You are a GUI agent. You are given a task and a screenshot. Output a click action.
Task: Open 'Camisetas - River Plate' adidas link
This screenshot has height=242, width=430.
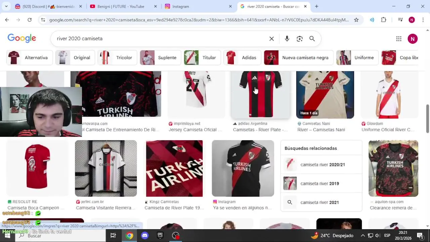click(260, 130)
